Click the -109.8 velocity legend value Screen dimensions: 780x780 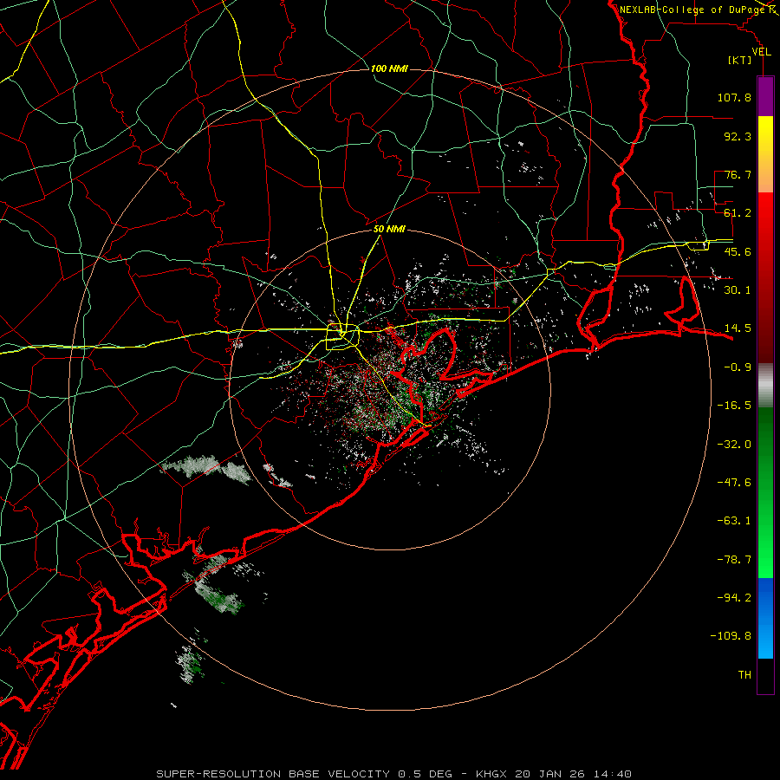[x=731, y=636]
